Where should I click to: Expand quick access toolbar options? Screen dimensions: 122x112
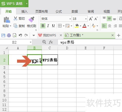click(34, 35)
